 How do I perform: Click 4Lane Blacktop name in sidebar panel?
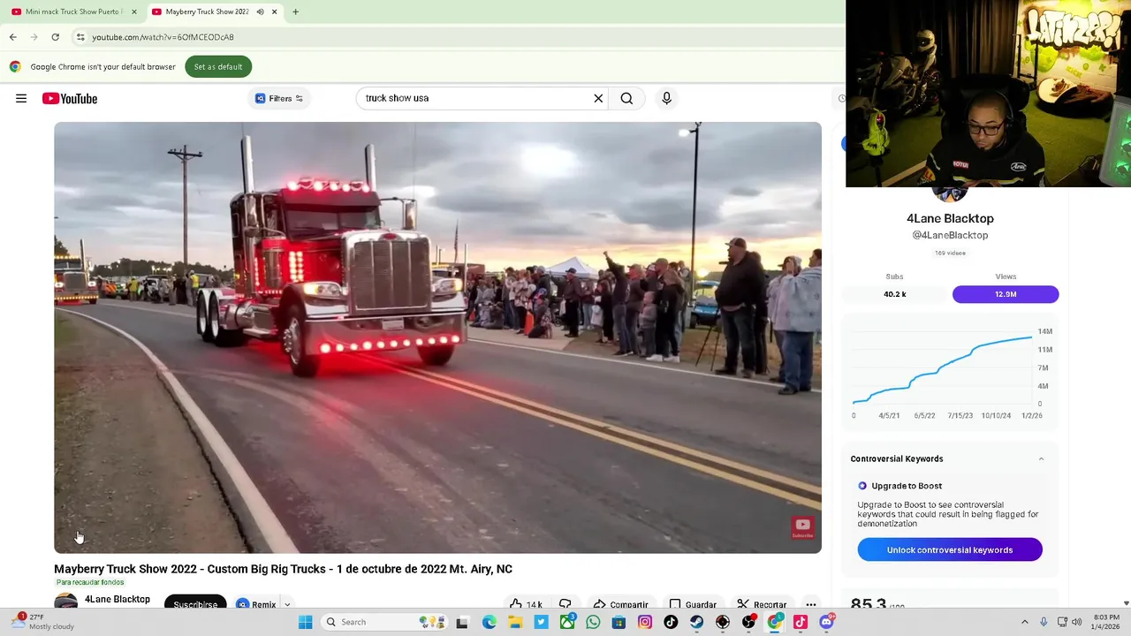[950, 218]
